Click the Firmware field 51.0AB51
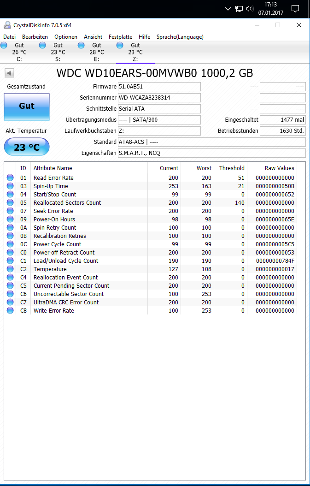The image size is (310, 486). (159, 87)
